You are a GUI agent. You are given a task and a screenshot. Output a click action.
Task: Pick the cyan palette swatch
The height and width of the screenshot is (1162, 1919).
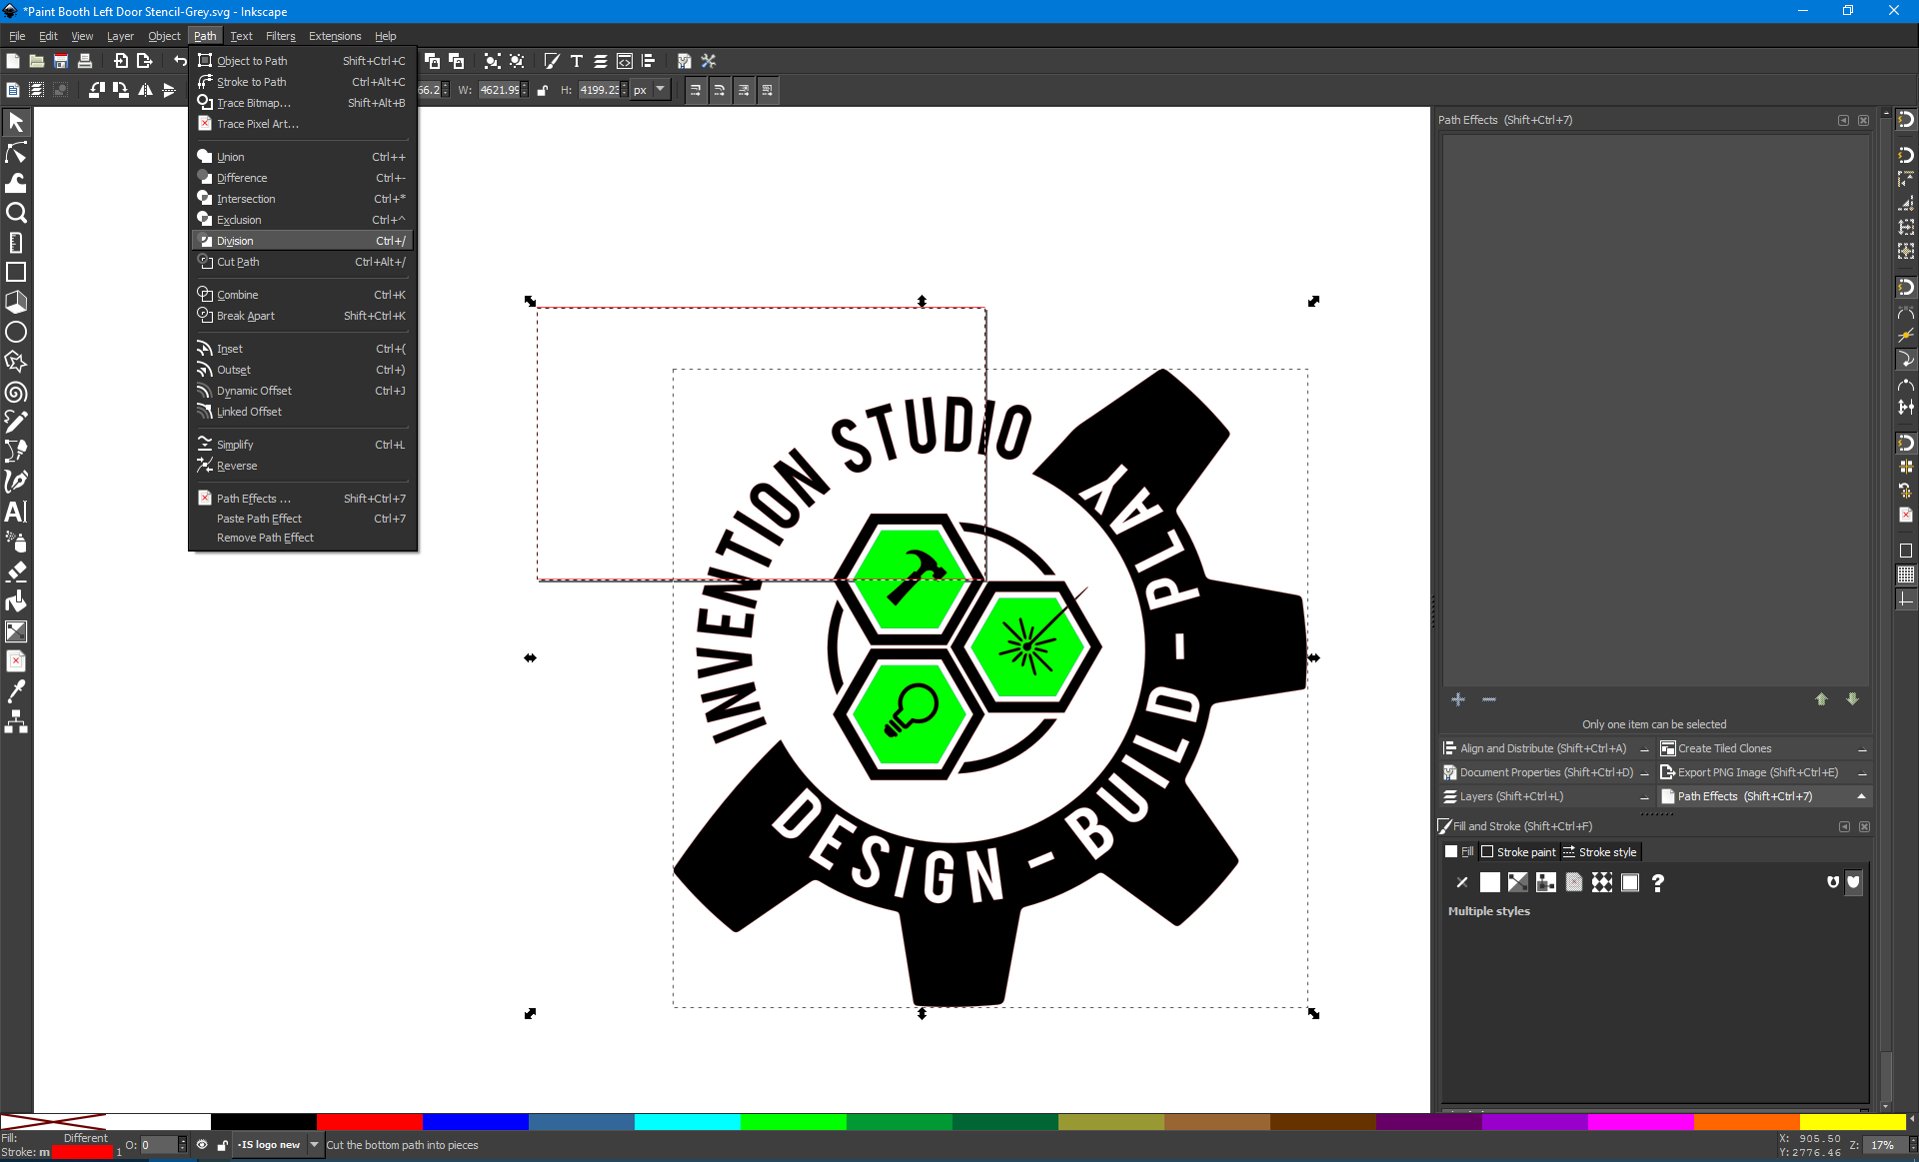tap(688, 1122)
